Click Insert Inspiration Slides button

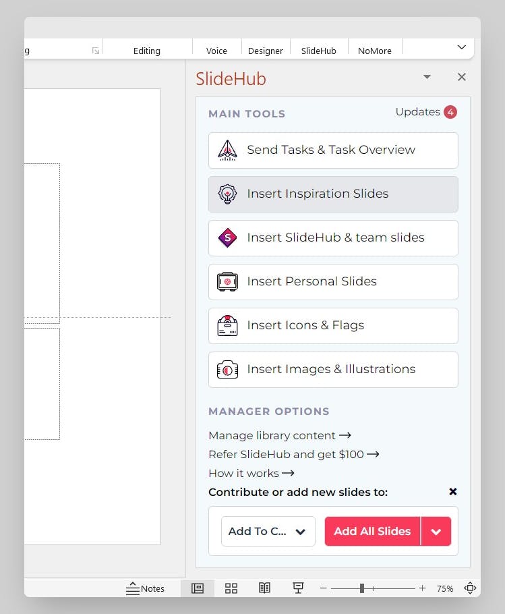click(x=333, y=194)
